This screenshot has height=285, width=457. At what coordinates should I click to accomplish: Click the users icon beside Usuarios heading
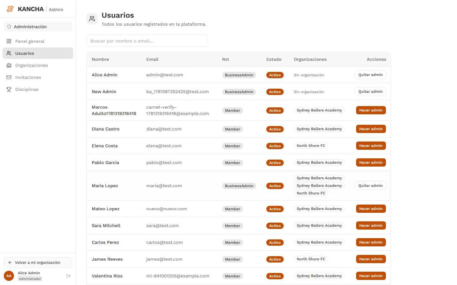(x=92, y=19)
